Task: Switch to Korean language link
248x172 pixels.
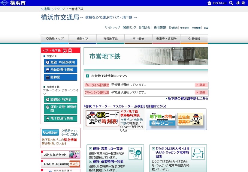Action: point(206,28)
